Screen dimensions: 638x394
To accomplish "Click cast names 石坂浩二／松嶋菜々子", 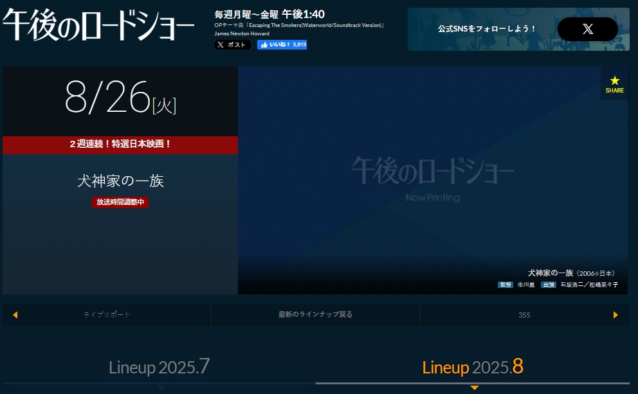I will [589, 285].
